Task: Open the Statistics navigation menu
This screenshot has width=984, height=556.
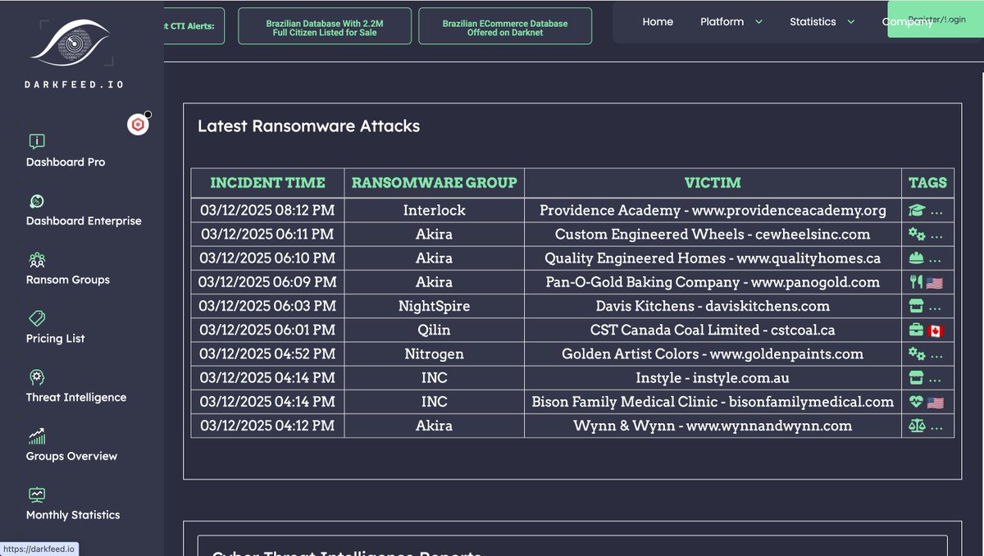Action: (x=813, y=22)
